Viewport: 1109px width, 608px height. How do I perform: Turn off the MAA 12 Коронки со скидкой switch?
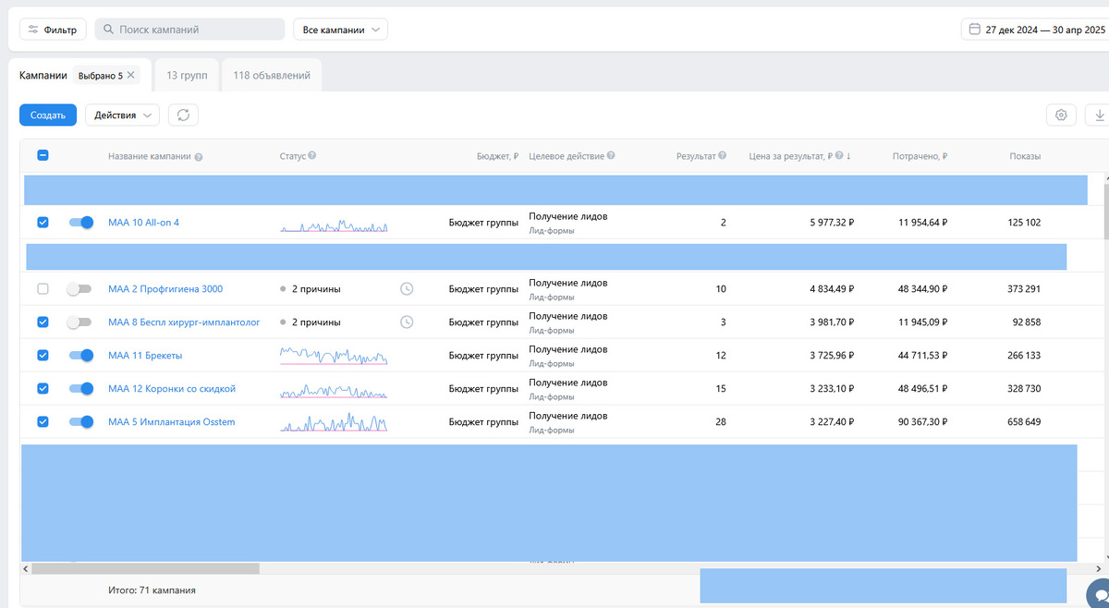(x=81, y=389)
